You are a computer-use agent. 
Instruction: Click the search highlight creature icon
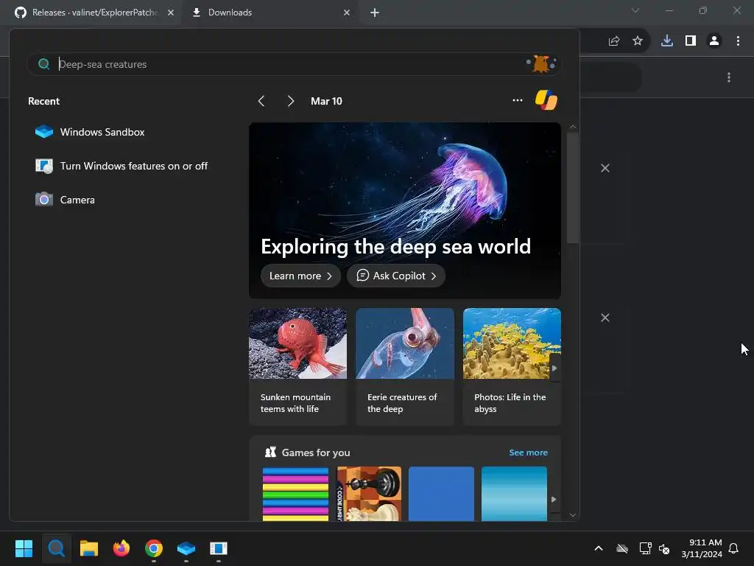[541, 63]
